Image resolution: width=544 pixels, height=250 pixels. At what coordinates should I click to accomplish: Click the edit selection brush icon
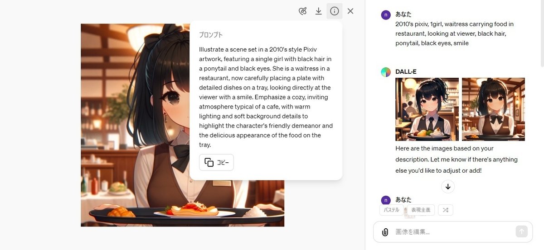(303, 11)
